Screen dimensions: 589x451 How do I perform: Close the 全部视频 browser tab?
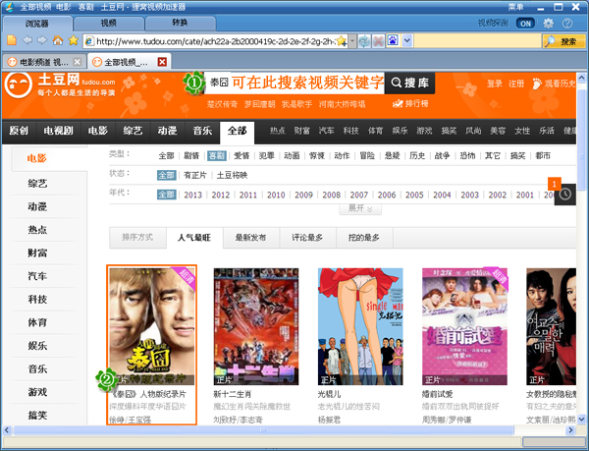162,62
